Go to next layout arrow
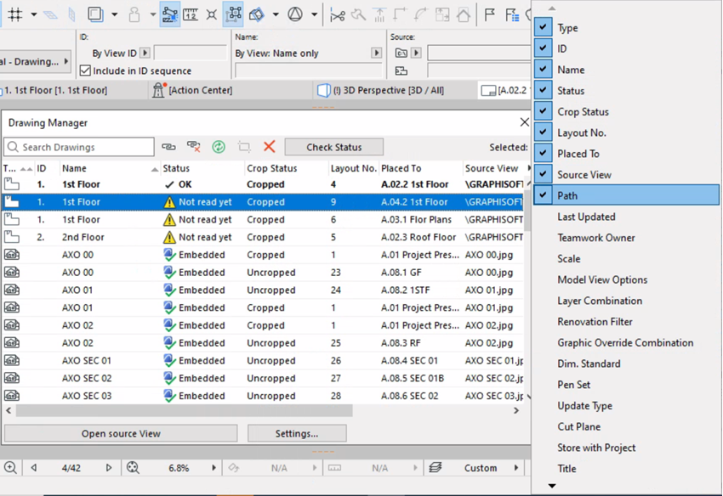The height and width of the screenshot is (496, 723). (x=109, y=468)
